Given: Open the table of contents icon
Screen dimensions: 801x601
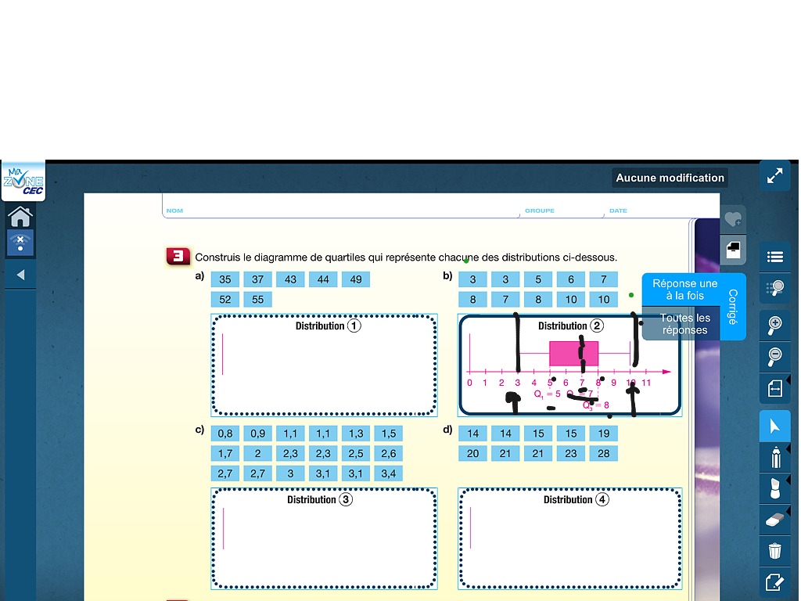Looking at the screenshot, I should (774, 256).
